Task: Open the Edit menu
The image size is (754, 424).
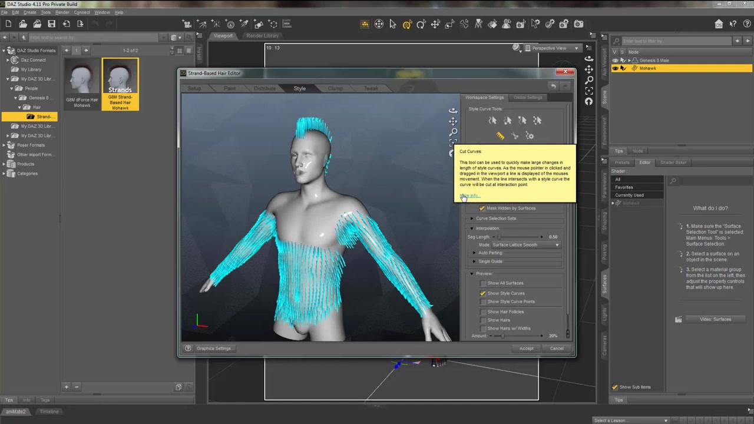Action: pos(15,12)
